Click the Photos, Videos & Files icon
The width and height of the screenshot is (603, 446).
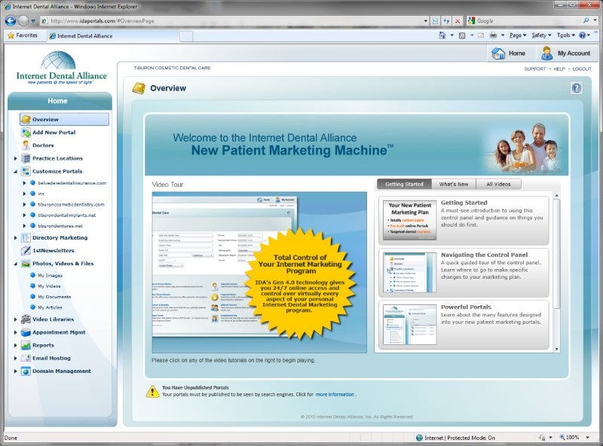26,264
